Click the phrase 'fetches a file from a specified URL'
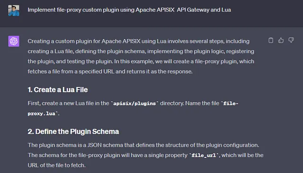 [71, 71]
